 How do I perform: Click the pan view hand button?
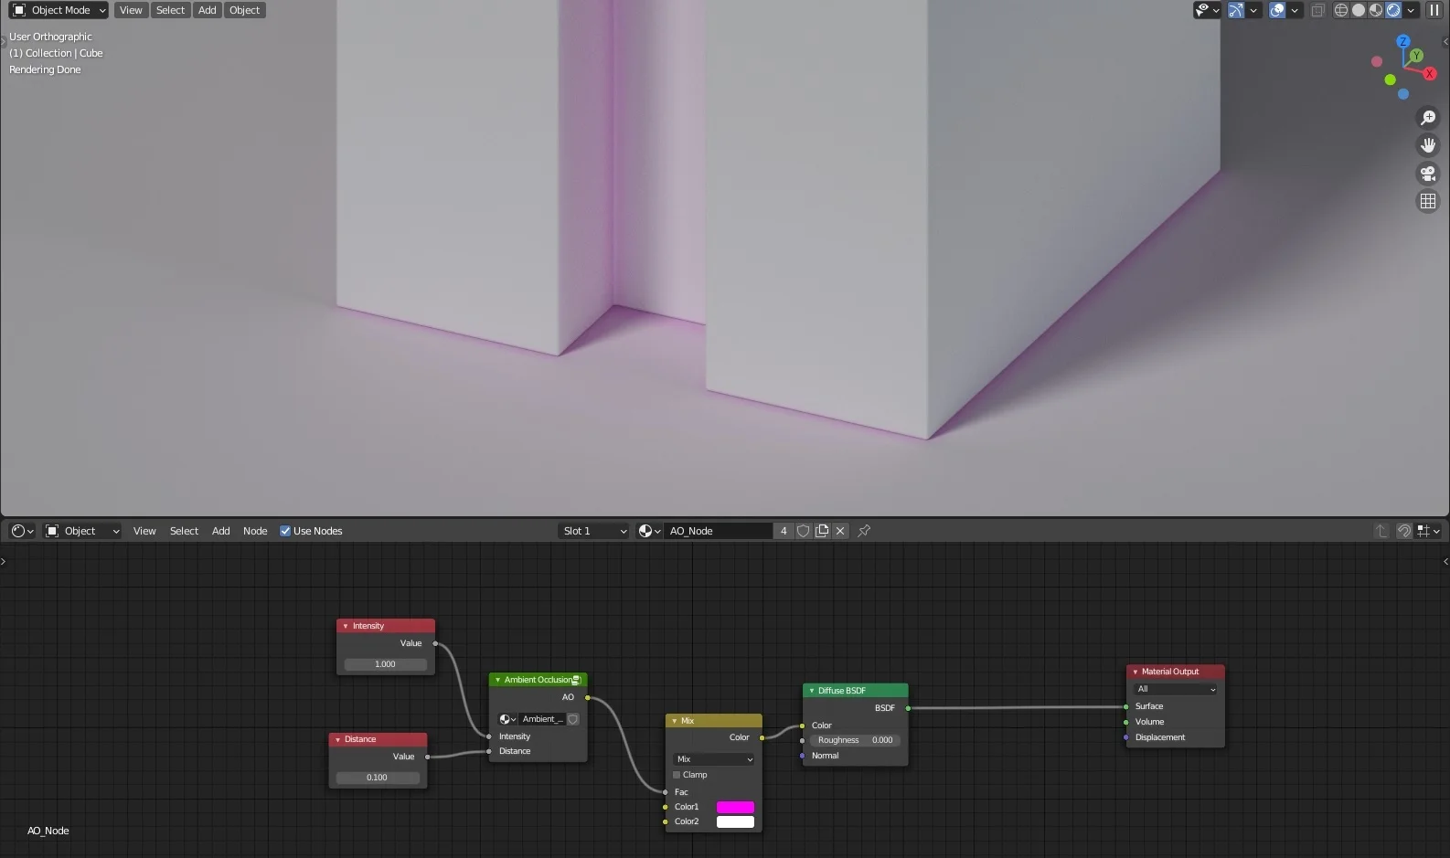click(x=1427, y=145)
